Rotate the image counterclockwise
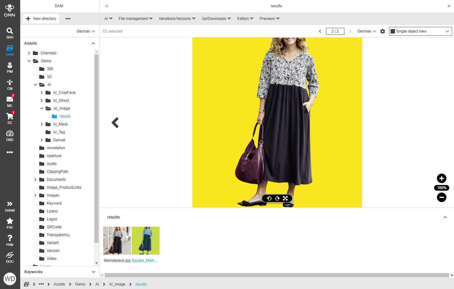Viewport: 454px width, 289px height. tap(269, 198)
